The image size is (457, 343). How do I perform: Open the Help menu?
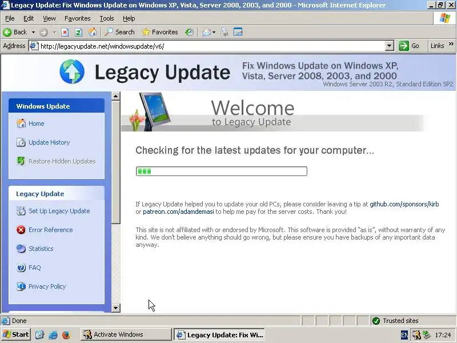[x=129, y=18]
